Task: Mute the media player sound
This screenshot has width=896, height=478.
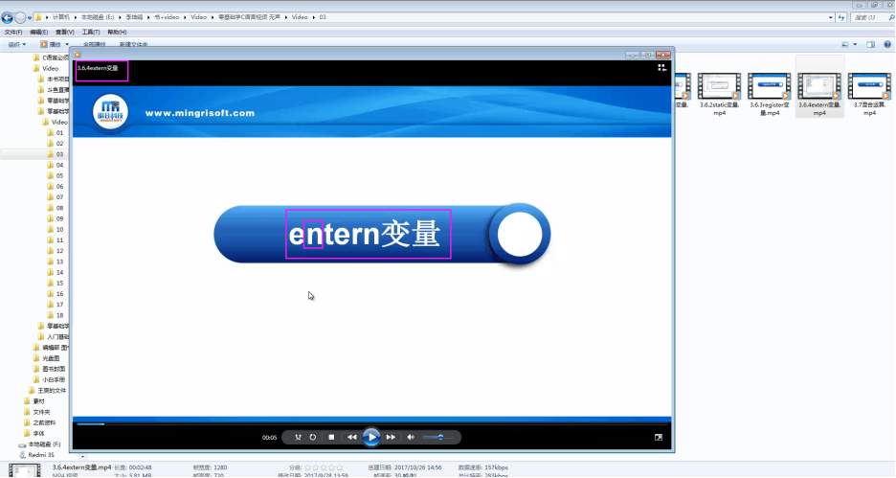Action: pos(411,438)
